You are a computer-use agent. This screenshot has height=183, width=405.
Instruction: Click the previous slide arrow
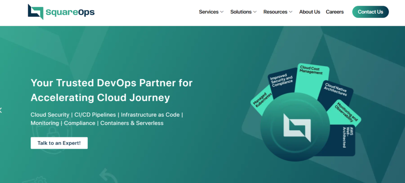(1, 110)
